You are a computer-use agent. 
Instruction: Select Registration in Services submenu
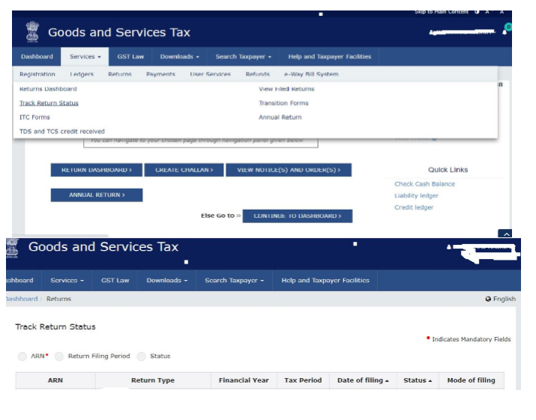click(37, 74)
